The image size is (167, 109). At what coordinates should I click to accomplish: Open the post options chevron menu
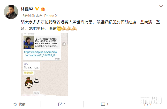coord(161,6)
